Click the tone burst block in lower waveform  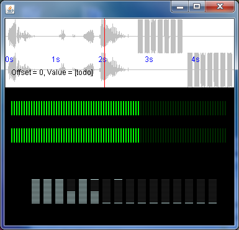click(210, 70)
